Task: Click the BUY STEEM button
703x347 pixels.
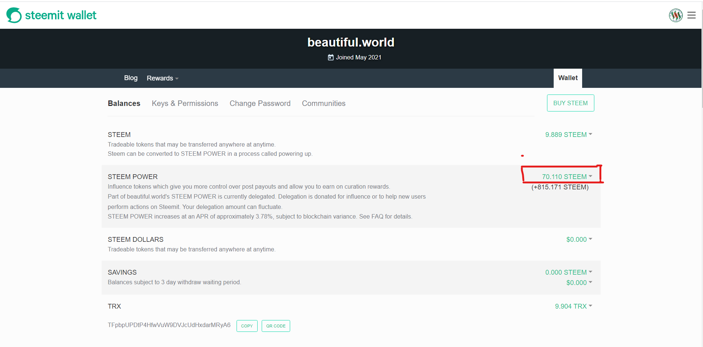Action: pyautogui.click(x=570, y=103)
